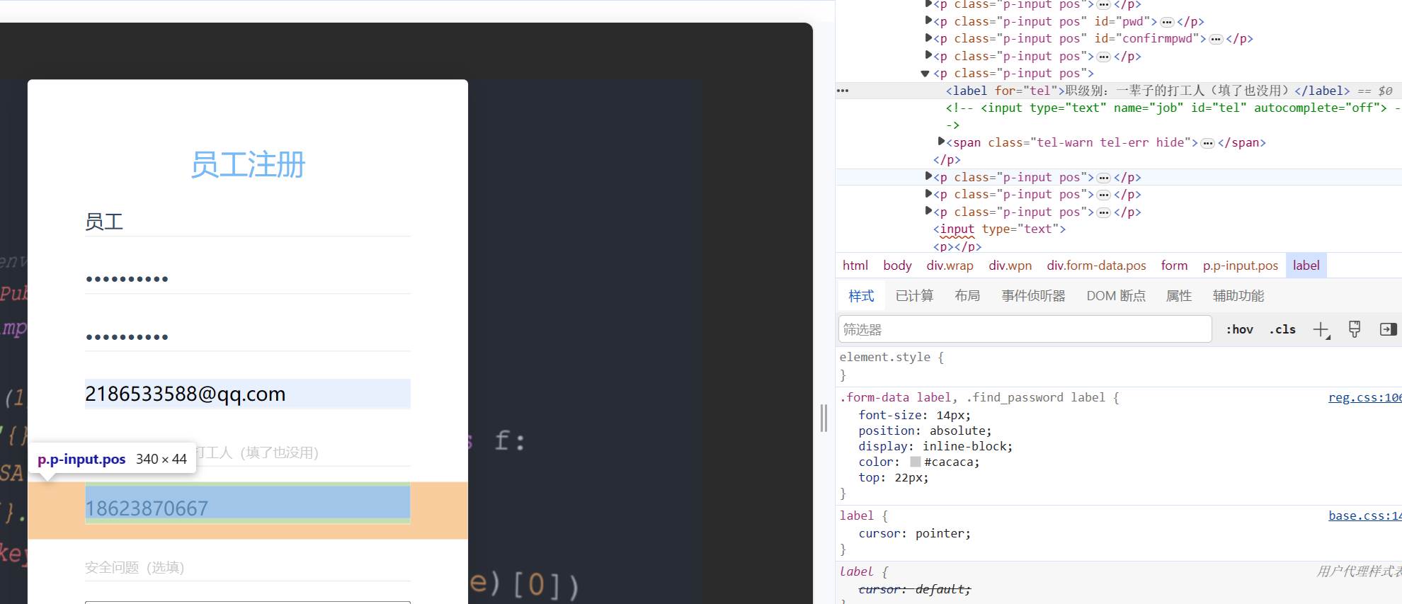Click ellipsis inside span tel-warn node
The width and height of the screenshot is (1402, 604).
(1208, 144)
